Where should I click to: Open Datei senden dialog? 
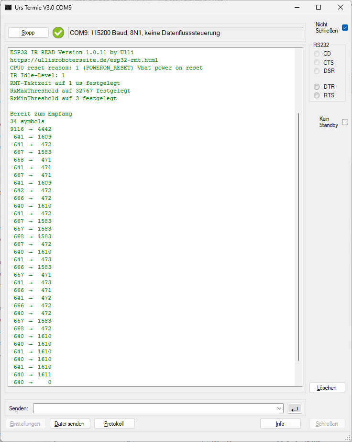69,424
